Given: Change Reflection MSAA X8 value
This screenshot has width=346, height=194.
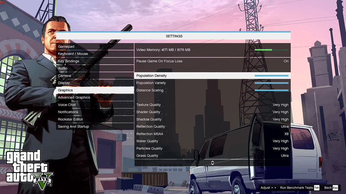Looking at the screenshot, I should coord(286,134).
